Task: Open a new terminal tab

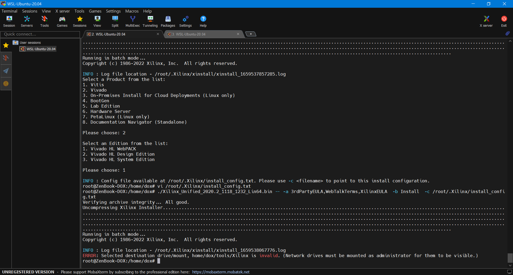Action: [x=251, y=34]
